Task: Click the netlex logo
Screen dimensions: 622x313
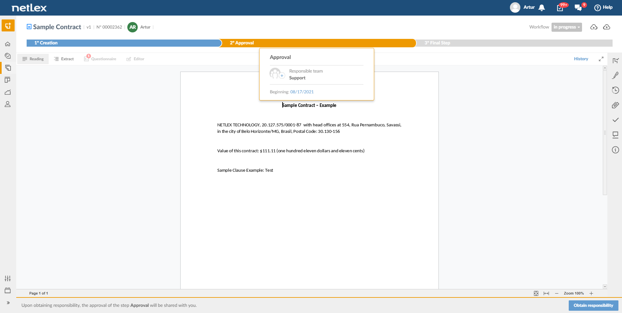Action: pos(29,8)
